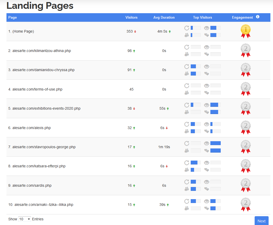Click the hearts bar in exhibitions-events-2020.php row
This screenshot has width=273, height=225.
(x=215, y=112)
